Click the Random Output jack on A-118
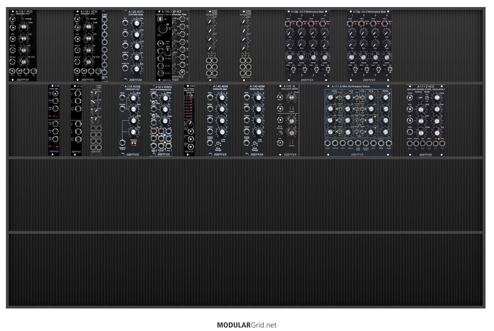The width and height of the screenshot is (494, 331). click(122, 143)
